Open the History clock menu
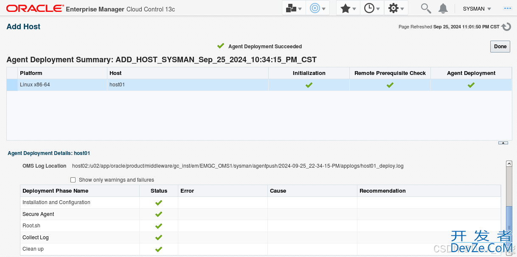Image resolution: width=517 pixels, height=257 pixels. 372,8
